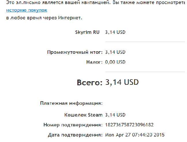This screenshot has height=142, width=187.
Task: Click the Skyrim RU price 3,14 USD
Action: [115, 32]
